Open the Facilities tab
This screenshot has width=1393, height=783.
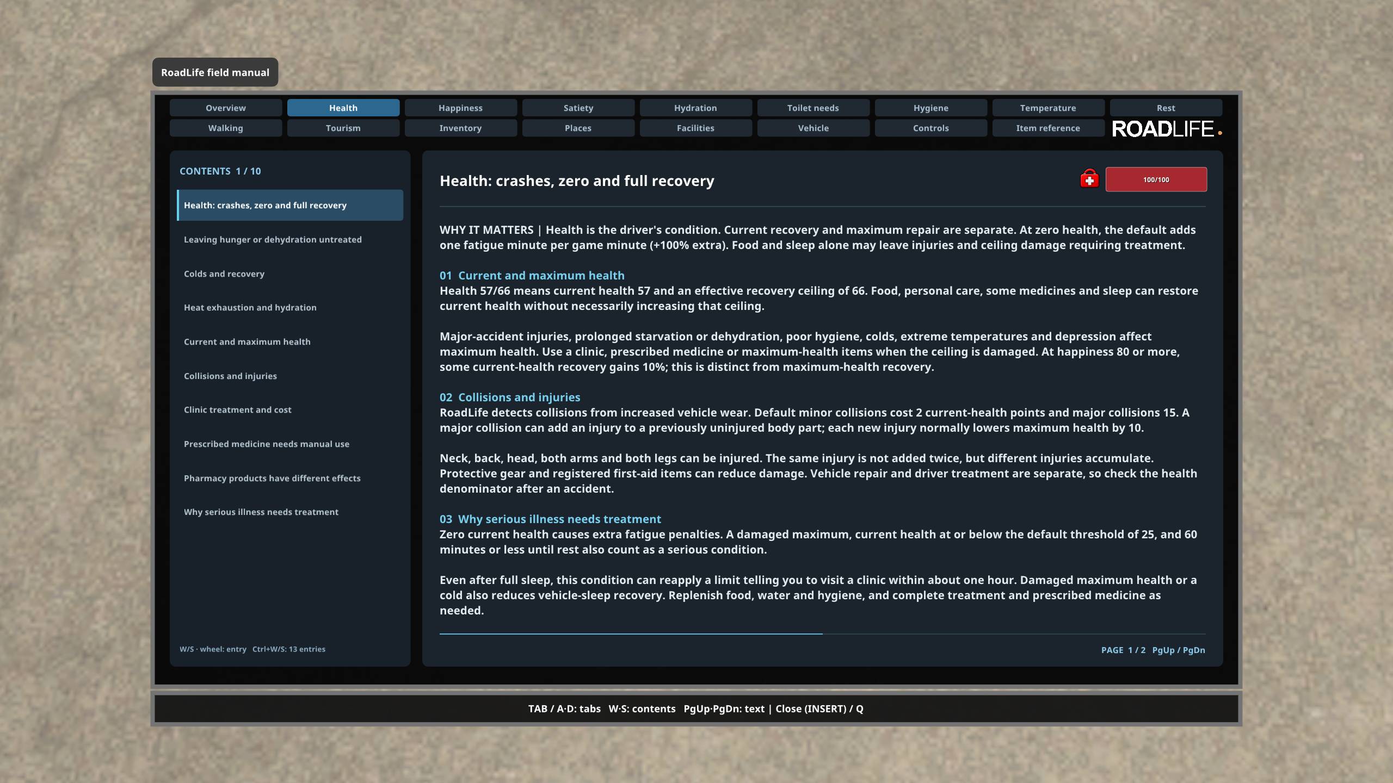pyautogui.click(x=696, y=128)
